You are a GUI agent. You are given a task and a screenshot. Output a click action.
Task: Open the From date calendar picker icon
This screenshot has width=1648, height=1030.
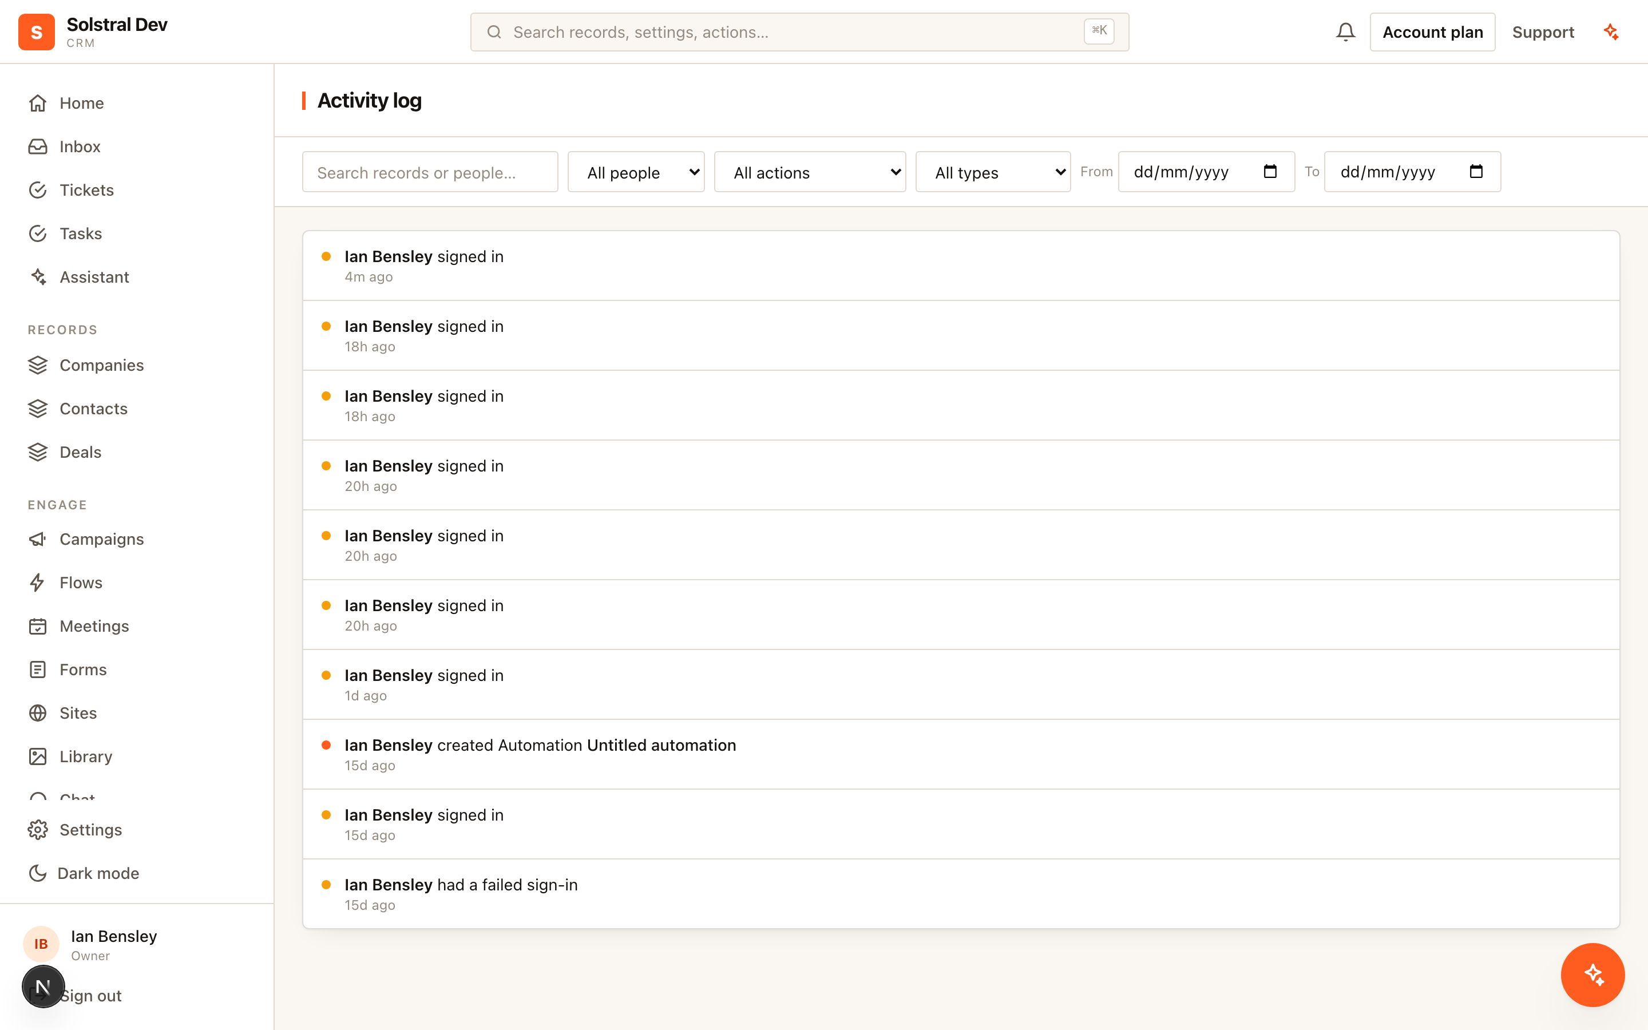point(1270,172)
